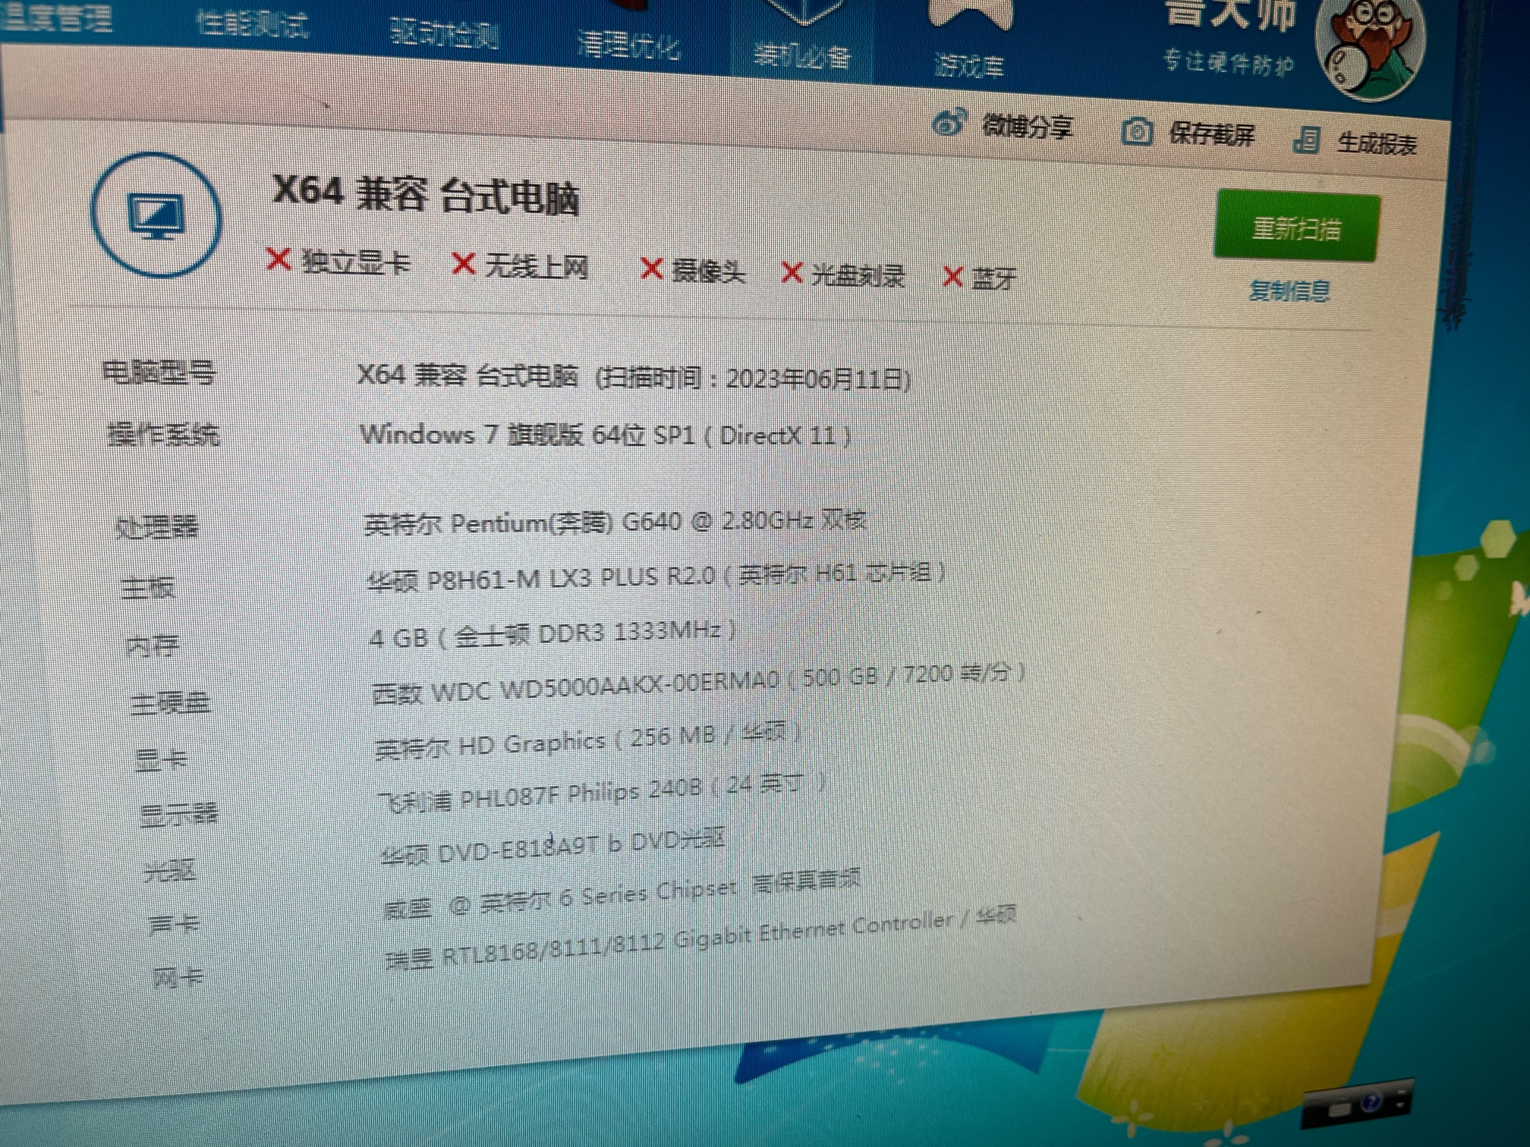Click the 处理器 row label
The image size is (1530, 1147).
157,526
